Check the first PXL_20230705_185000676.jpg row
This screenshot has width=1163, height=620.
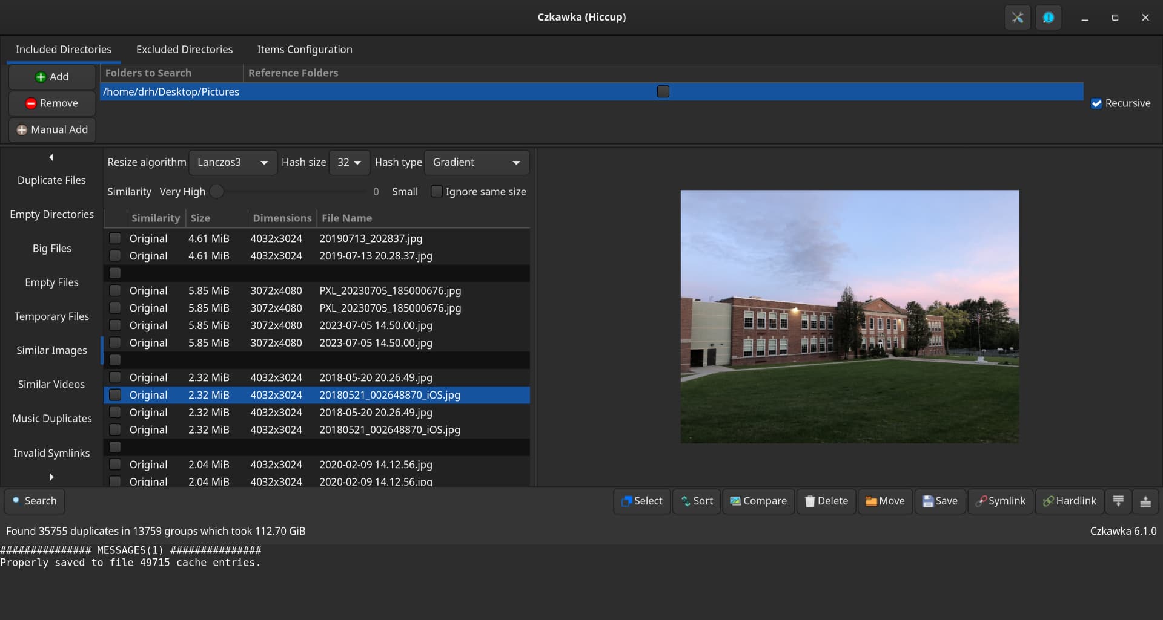(x=115, y=290)
